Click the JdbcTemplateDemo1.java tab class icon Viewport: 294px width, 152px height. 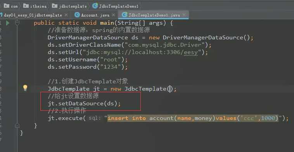(125, 15)
